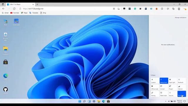Open the Recycle Bin desktop icon
This screenshot has width=188, height=106.
pyautogui.click(x=5, y=37)
